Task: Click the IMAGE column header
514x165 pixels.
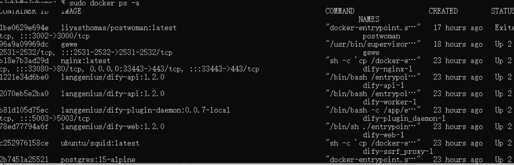Action: 71,11
